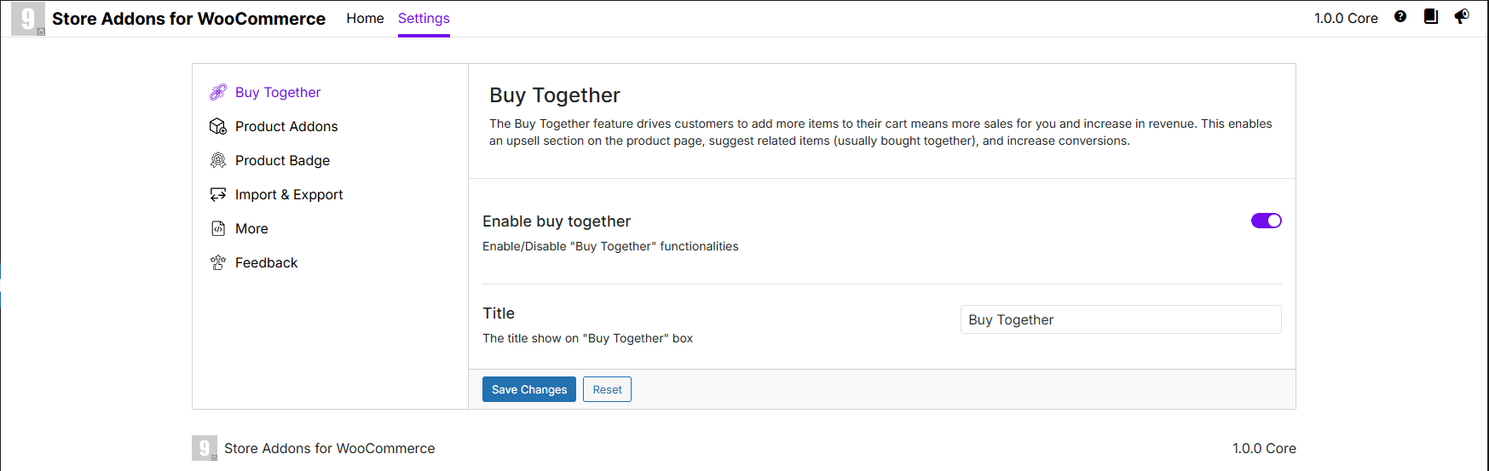The width and height of the screenshot is (1489, 471).
Task: Click the Feedback people icon
Action: pyautogui.click(x=218, y=262)
